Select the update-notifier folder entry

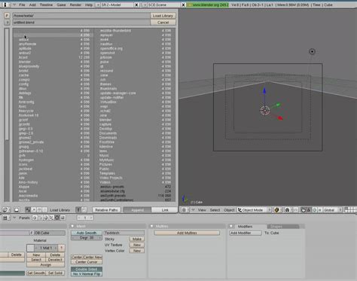[111, 97]
